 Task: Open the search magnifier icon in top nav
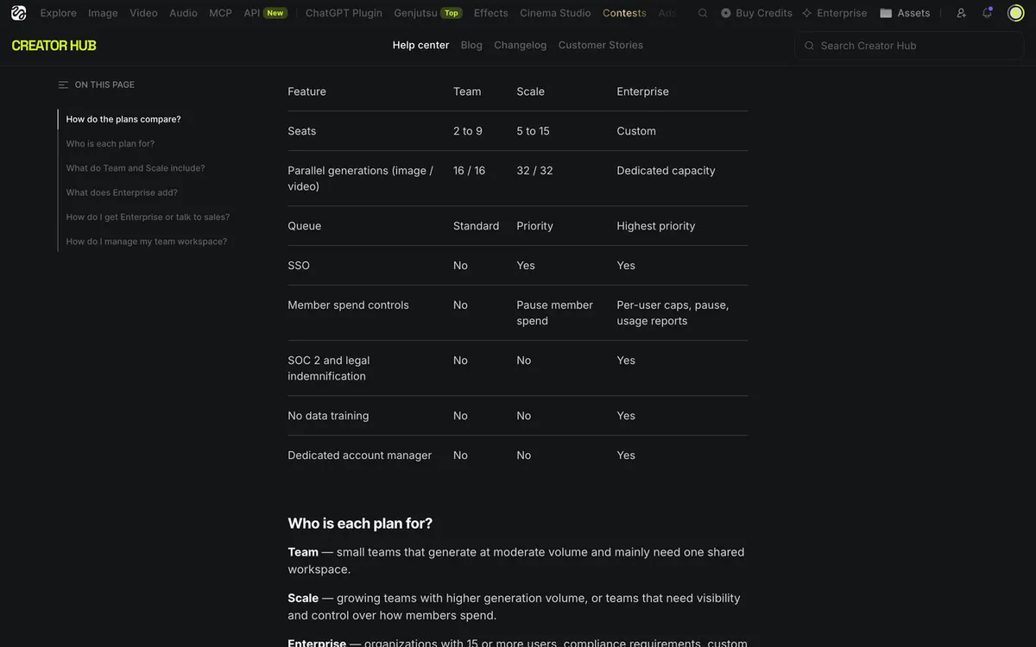pyautogui.click(x=703, y=13)
